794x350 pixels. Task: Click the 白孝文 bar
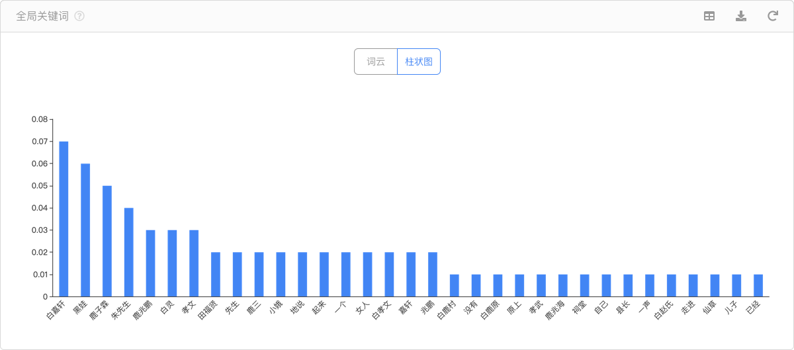pos(389,274)
